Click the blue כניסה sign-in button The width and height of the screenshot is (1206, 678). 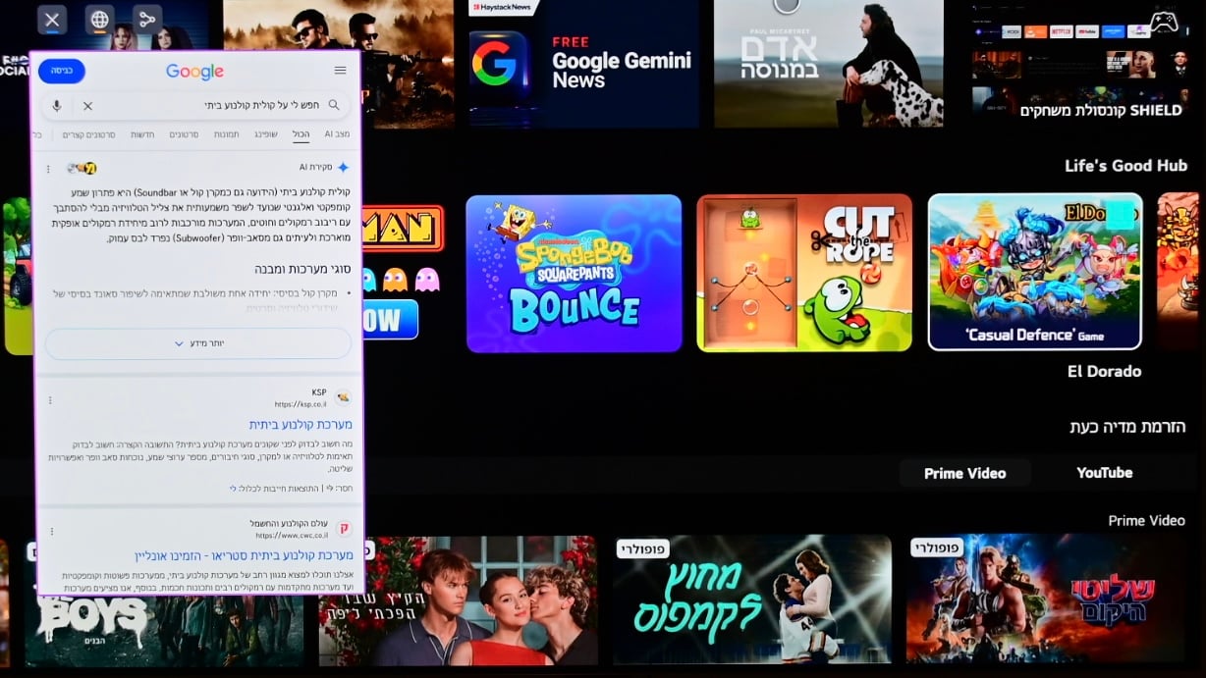click(x=62, y=71)
